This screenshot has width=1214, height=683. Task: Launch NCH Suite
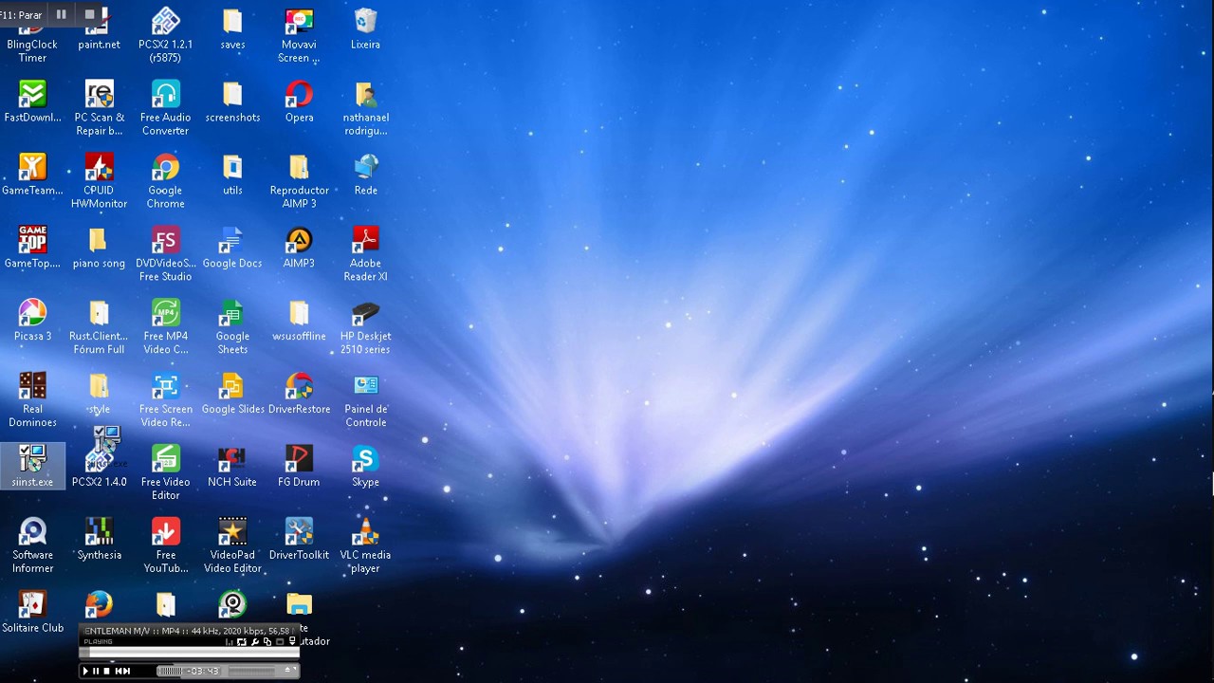click(x=232, y=467)
